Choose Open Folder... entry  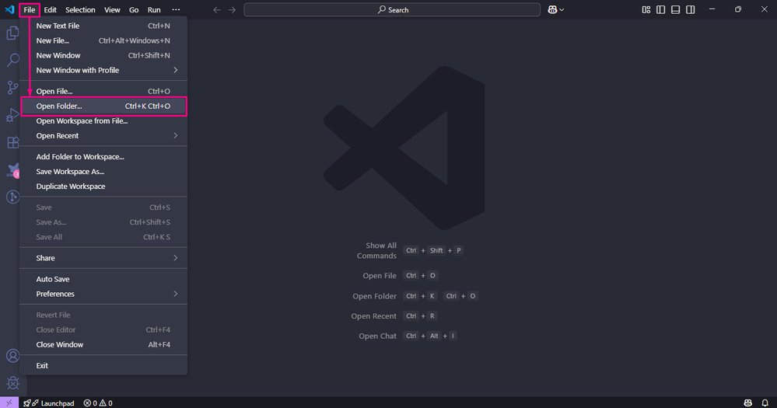coord(103,106)
